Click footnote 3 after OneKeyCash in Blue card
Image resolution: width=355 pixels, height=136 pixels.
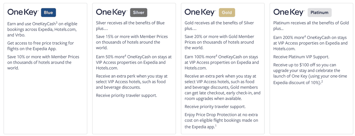(57, 22)
